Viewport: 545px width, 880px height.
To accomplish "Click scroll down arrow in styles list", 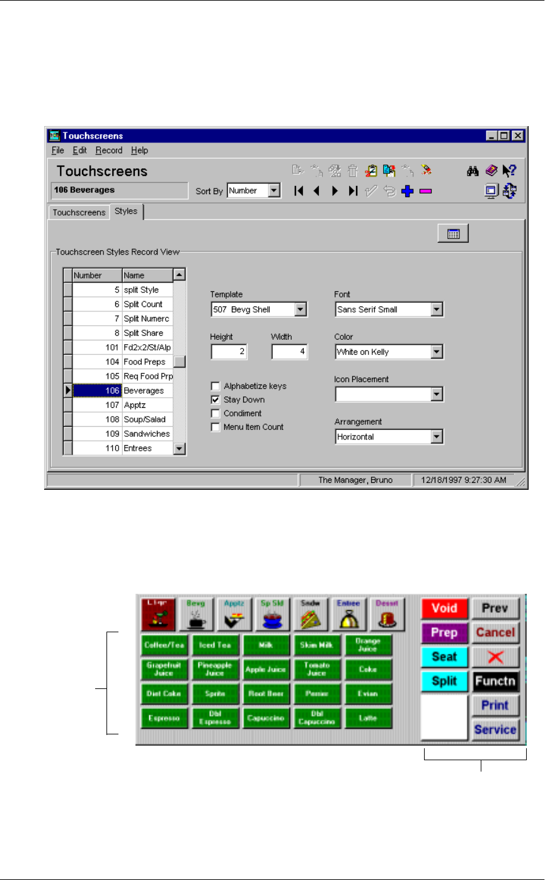I will [180, 448].
